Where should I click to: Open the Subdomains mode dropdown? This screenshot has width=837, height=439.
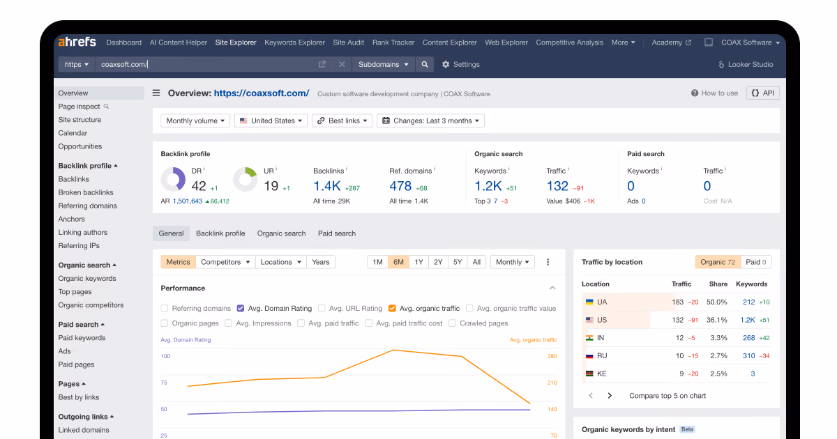pos(384,64)
